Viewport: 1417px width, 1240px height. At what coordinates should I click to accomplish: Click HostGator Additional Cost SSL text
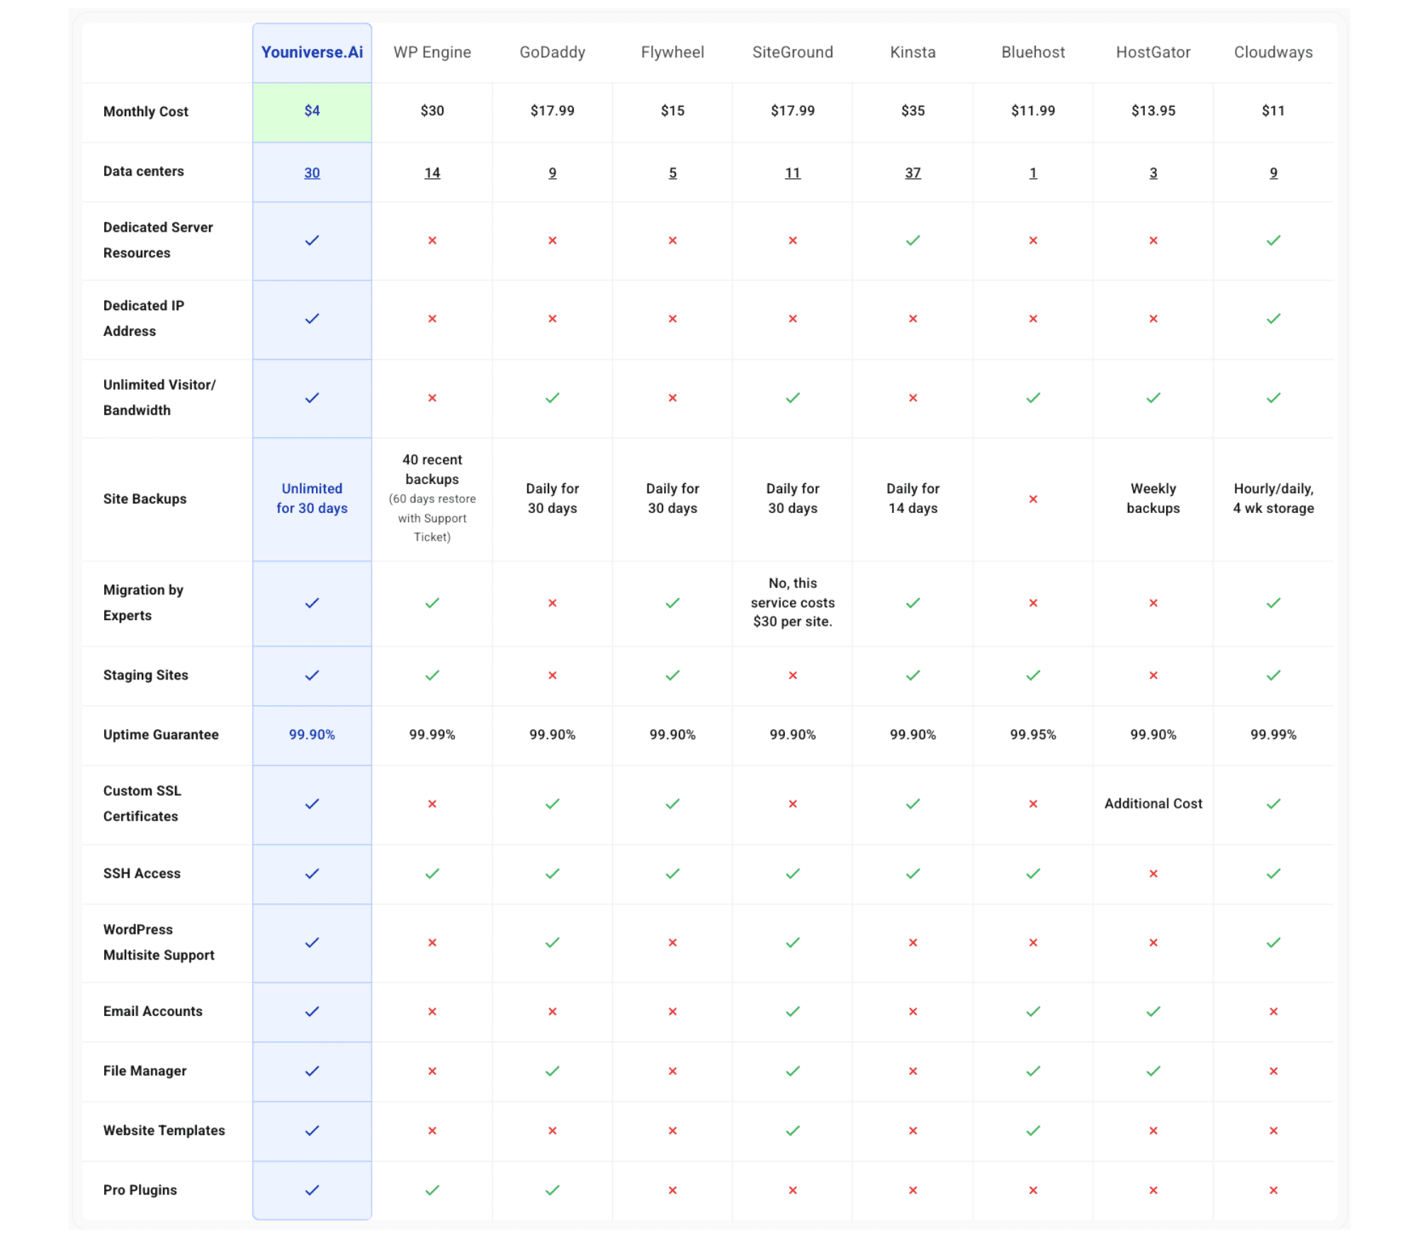[x=1153, y=804]
